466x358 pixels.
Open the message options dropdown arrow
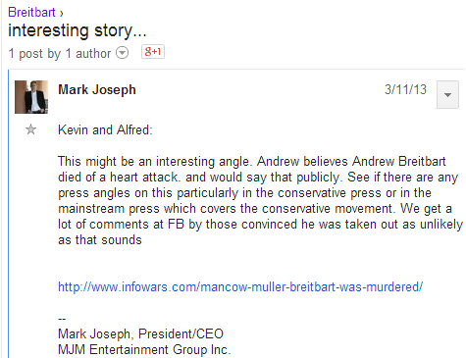click(447, 94)
